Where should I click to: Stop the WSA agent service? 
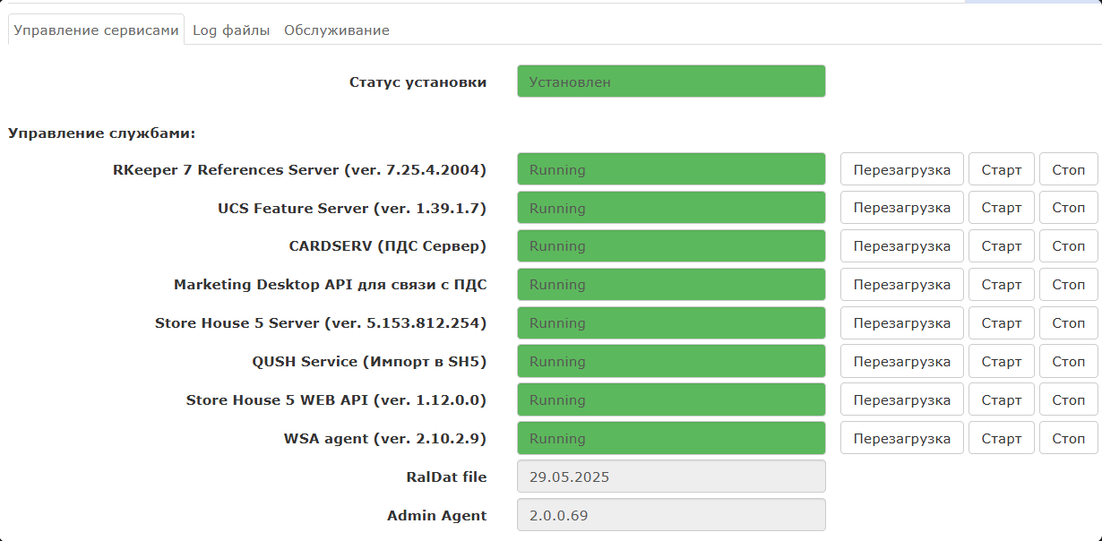1068,439
